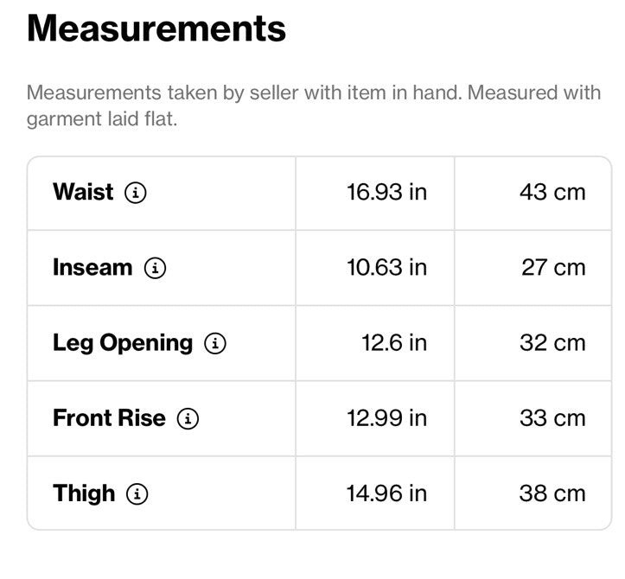Select the Inseam label
The width and height of the screenshot is (625, 579).
[92, 267]
